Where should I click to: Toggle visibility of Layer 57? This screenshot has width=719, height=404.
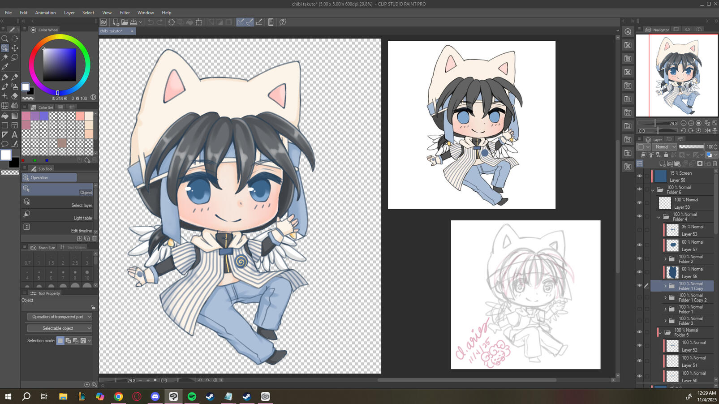click(639, 245)
